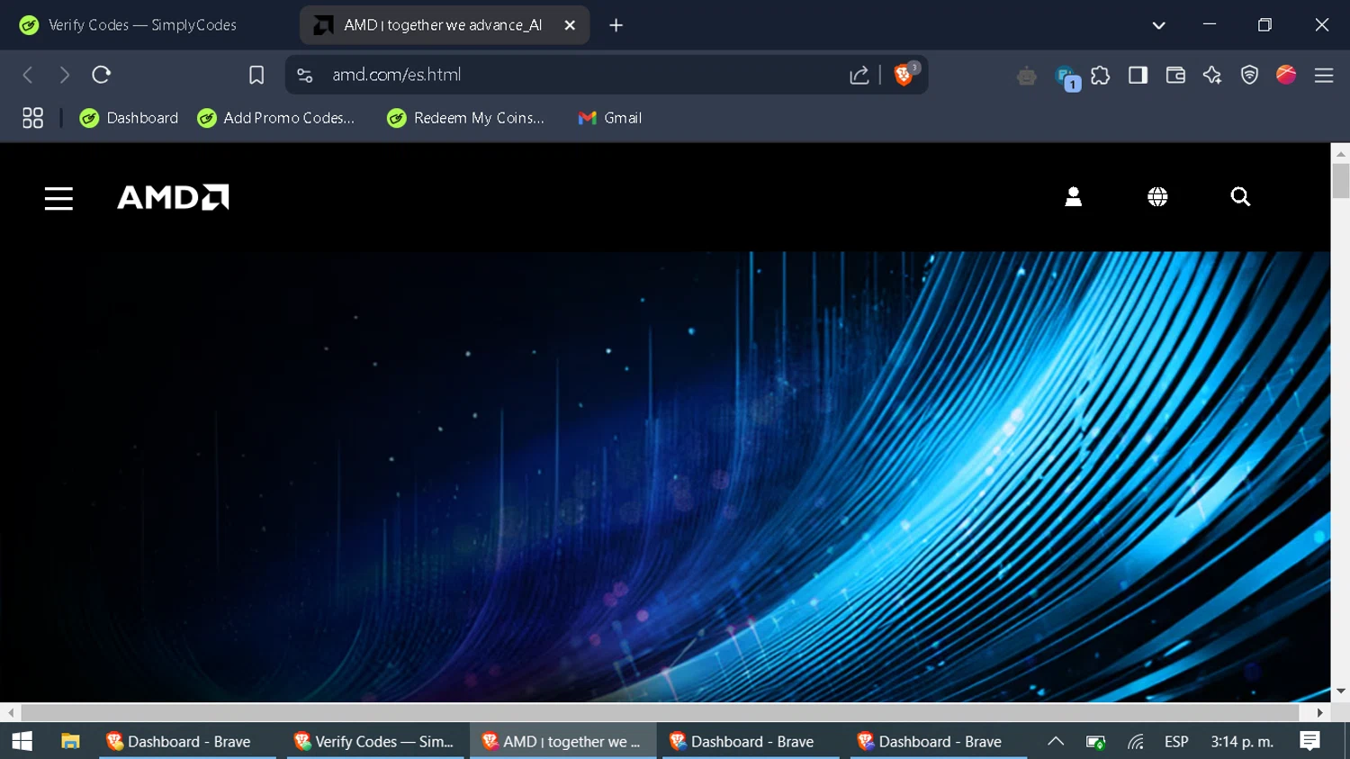Go forward to the next page
Screen dimensions: 1350x759
tap(64, 75)
